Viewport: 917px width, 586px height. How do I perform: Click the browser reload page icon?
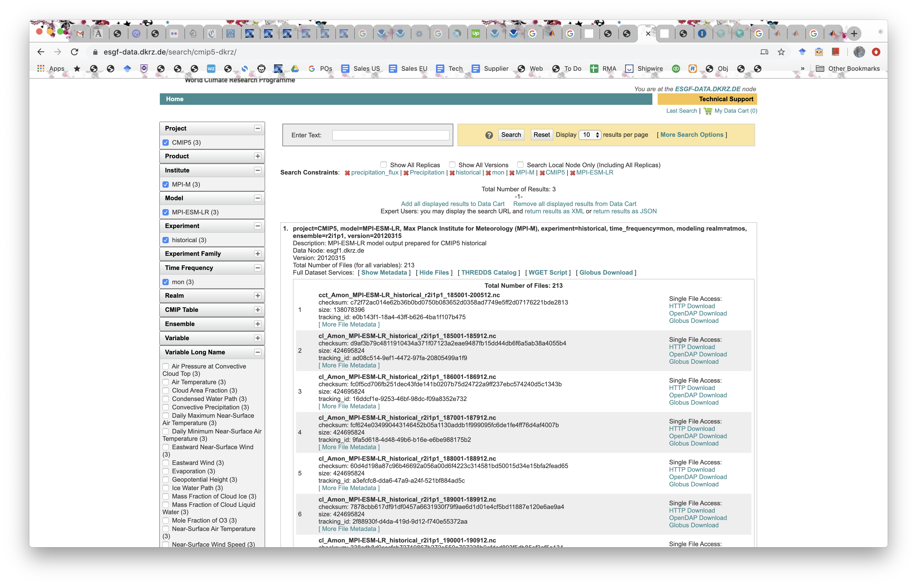coord(75,52)
